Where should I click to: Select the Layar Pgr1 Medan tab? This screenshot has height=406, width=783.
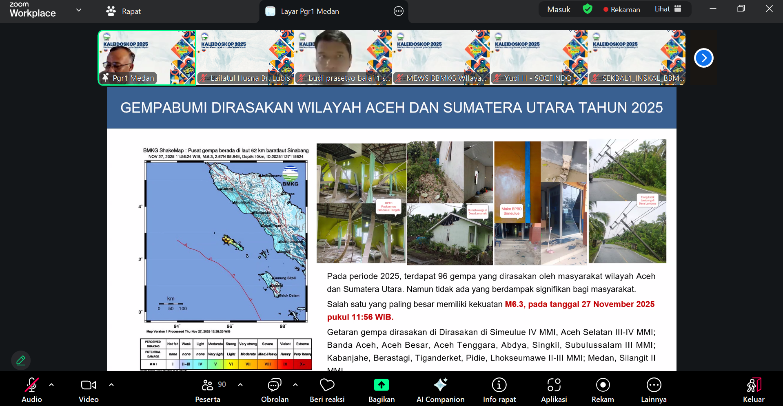pos(309,11)
